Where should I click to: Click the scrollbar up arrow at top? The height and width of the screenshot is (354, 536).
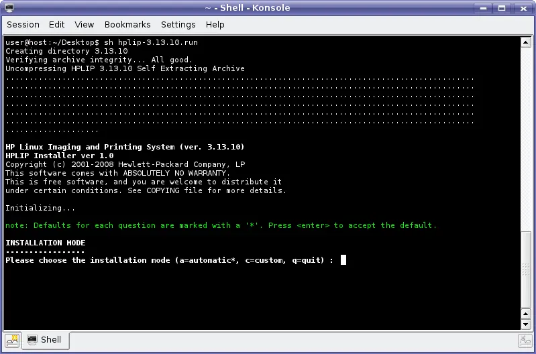[525, 42]
